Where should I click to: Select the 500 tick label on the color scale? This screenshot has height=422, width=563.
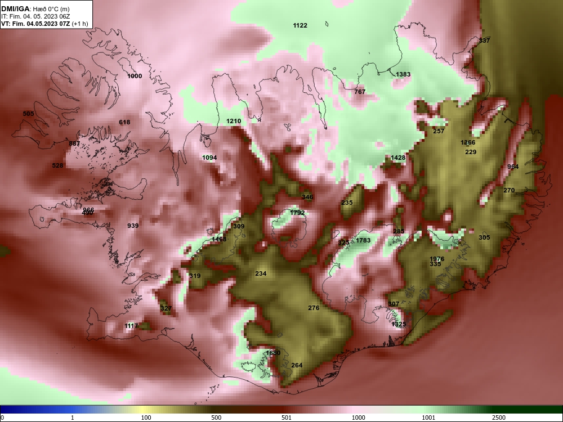pyautogui.click(x=217, y=417)
